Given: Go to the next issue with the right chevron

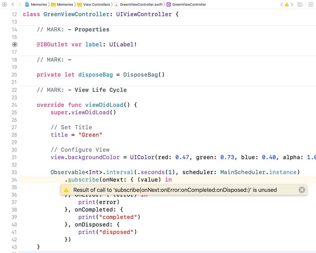Looking at the screenshot, I should click(292, 4).
